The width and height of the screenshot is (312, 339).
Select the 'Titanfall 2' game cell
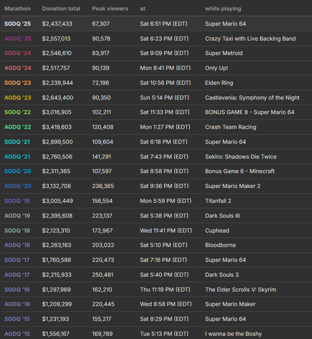(218, 201)
